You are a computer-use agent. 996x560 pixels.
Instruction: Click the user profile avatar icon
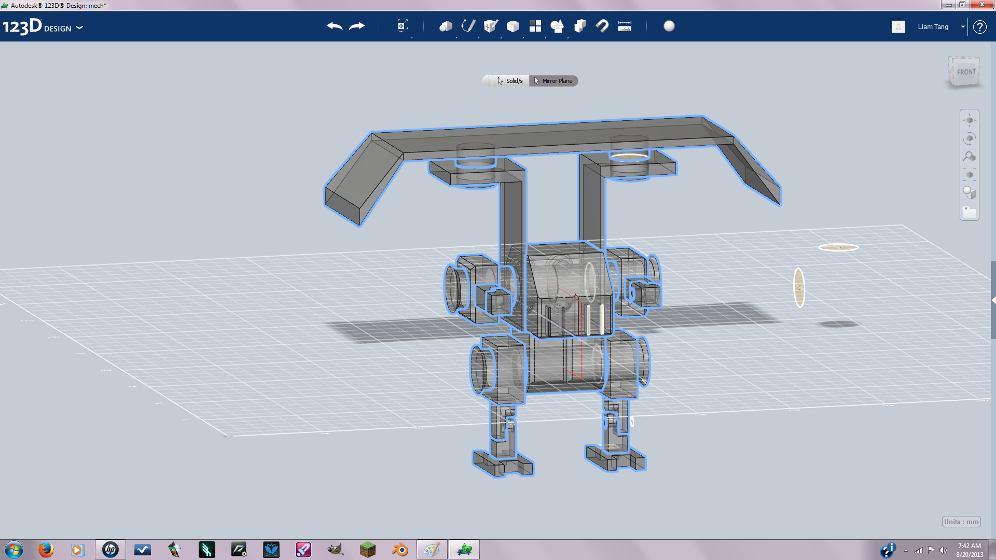click(x=898, y=26)
